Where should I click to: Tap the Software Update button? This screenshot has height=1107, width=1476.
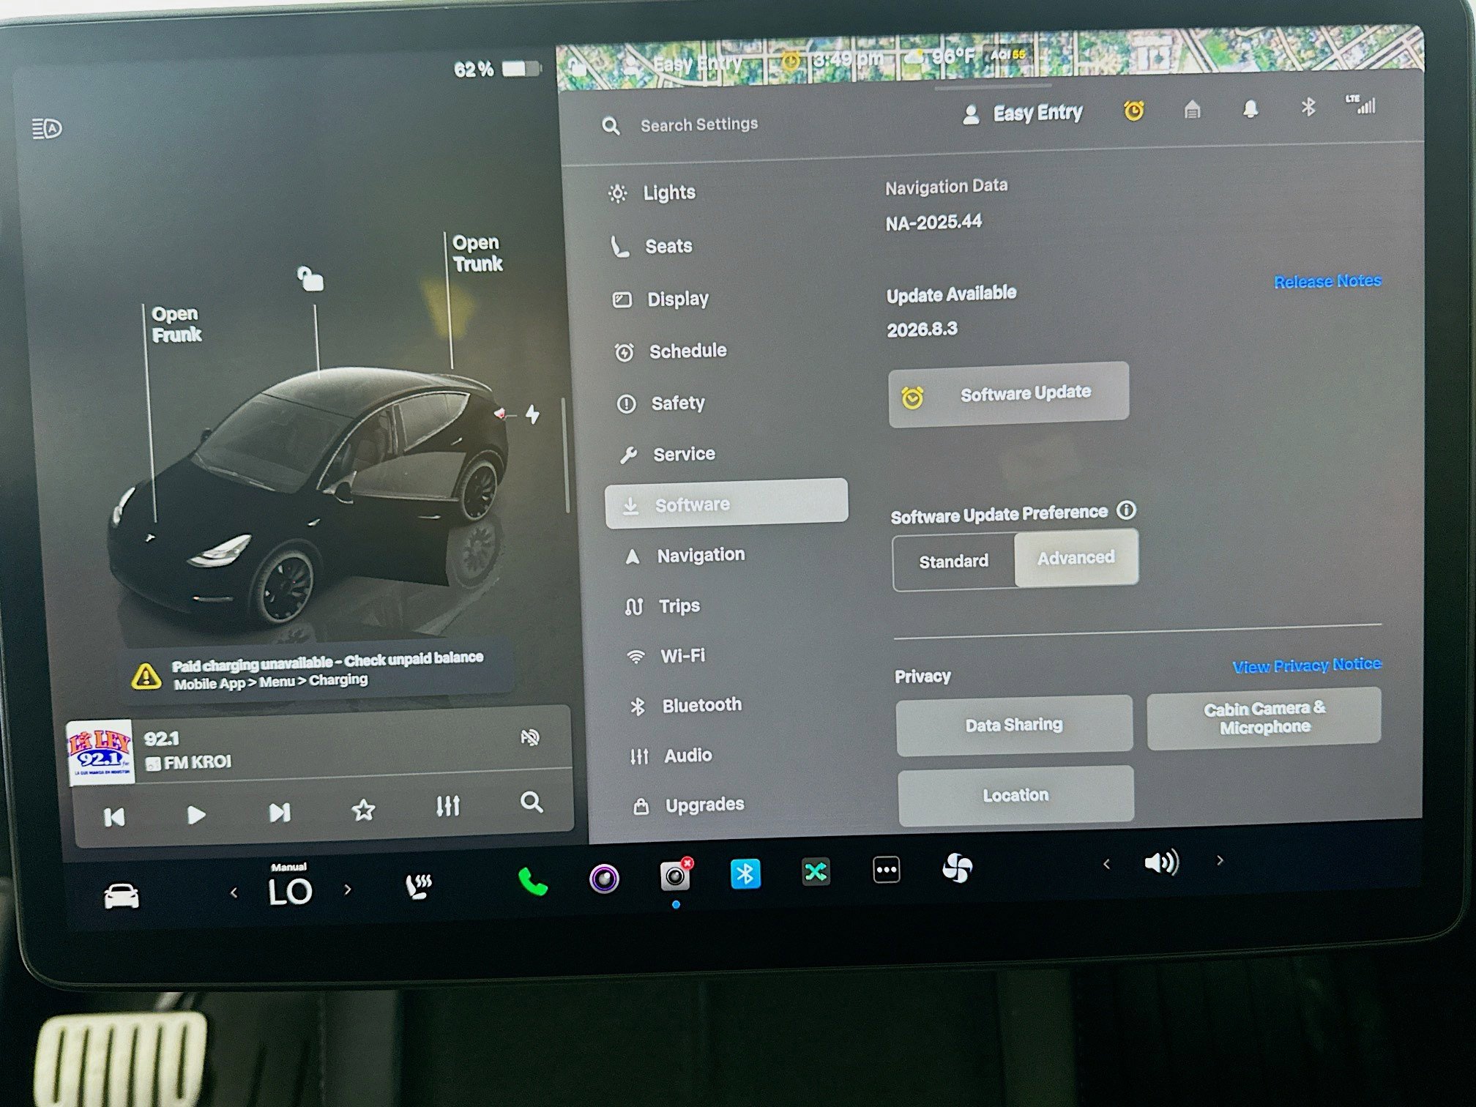1008,394
